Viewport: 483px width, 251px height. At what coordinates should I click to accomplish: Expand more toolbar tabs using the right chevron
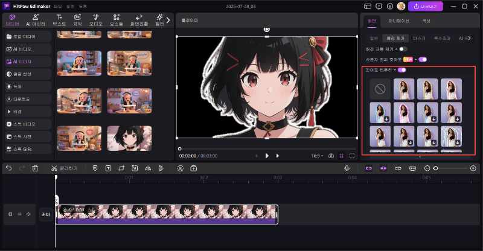tap(168, 21)
